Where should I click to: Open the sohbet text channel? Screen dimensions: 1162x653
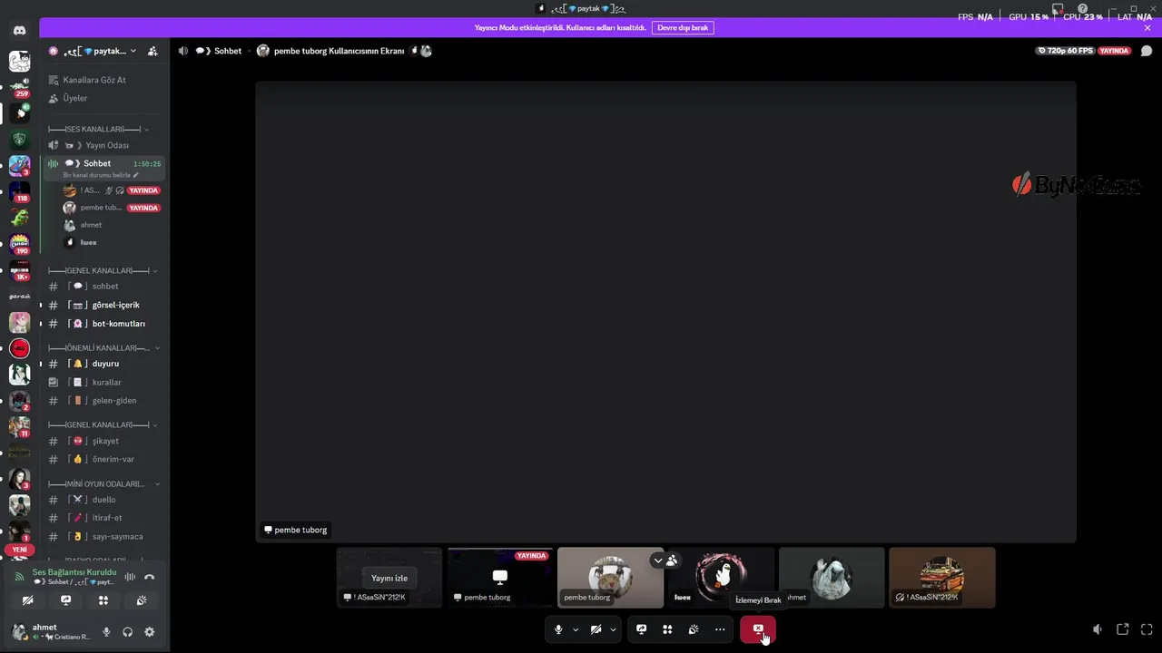[103, 287]
